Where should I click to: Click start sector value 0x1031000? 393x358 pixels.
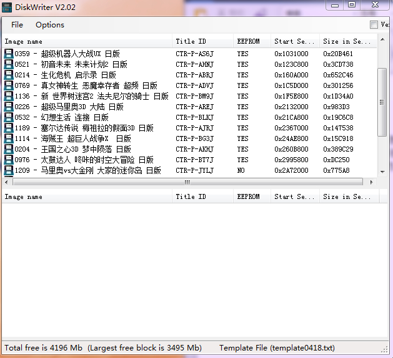pos(291,54)
